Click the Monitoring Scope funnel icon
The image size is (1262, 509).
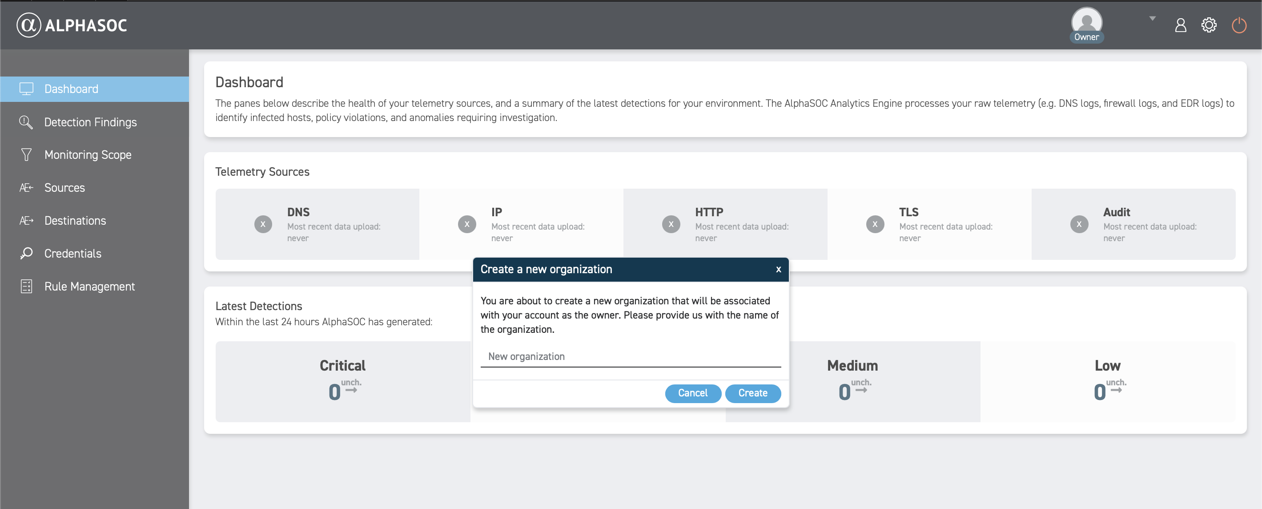point(26,155)
